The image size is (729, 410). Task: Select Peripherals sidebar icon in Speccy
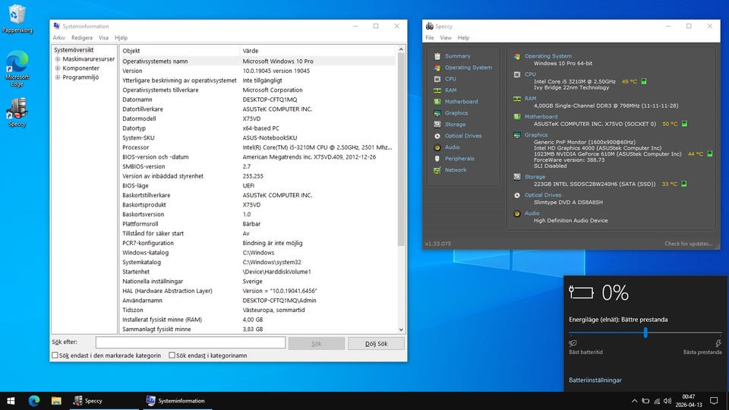[437, 159]
